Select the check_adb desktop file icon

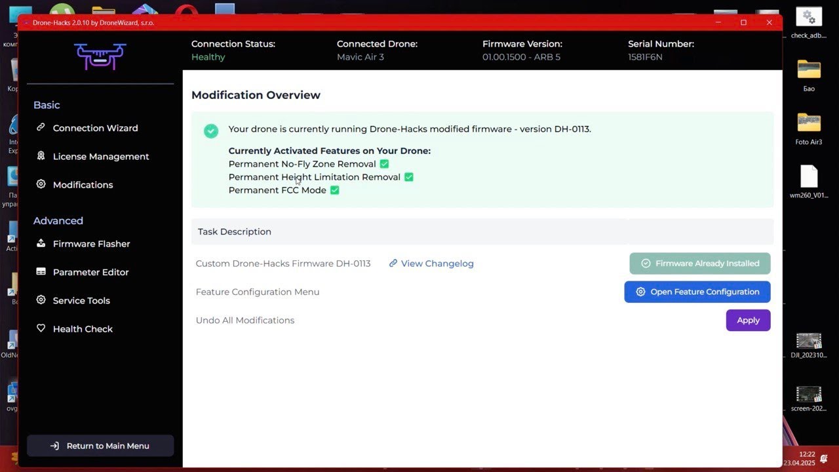[809, 24]
